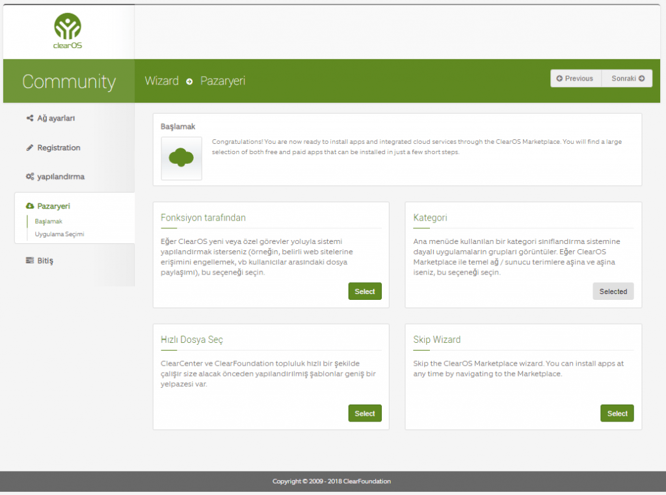
Task: Select the Hızlı Dosya Seç option
Action: [364, 413]
